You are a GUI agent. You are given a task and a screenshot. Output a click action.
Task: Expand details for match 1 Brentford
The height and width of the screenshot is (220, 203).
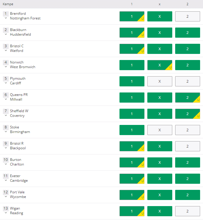(6, 18)
